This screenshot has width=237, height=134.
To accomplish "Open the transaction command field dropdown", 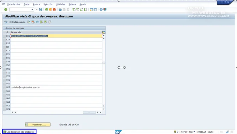I will (32, 10).
